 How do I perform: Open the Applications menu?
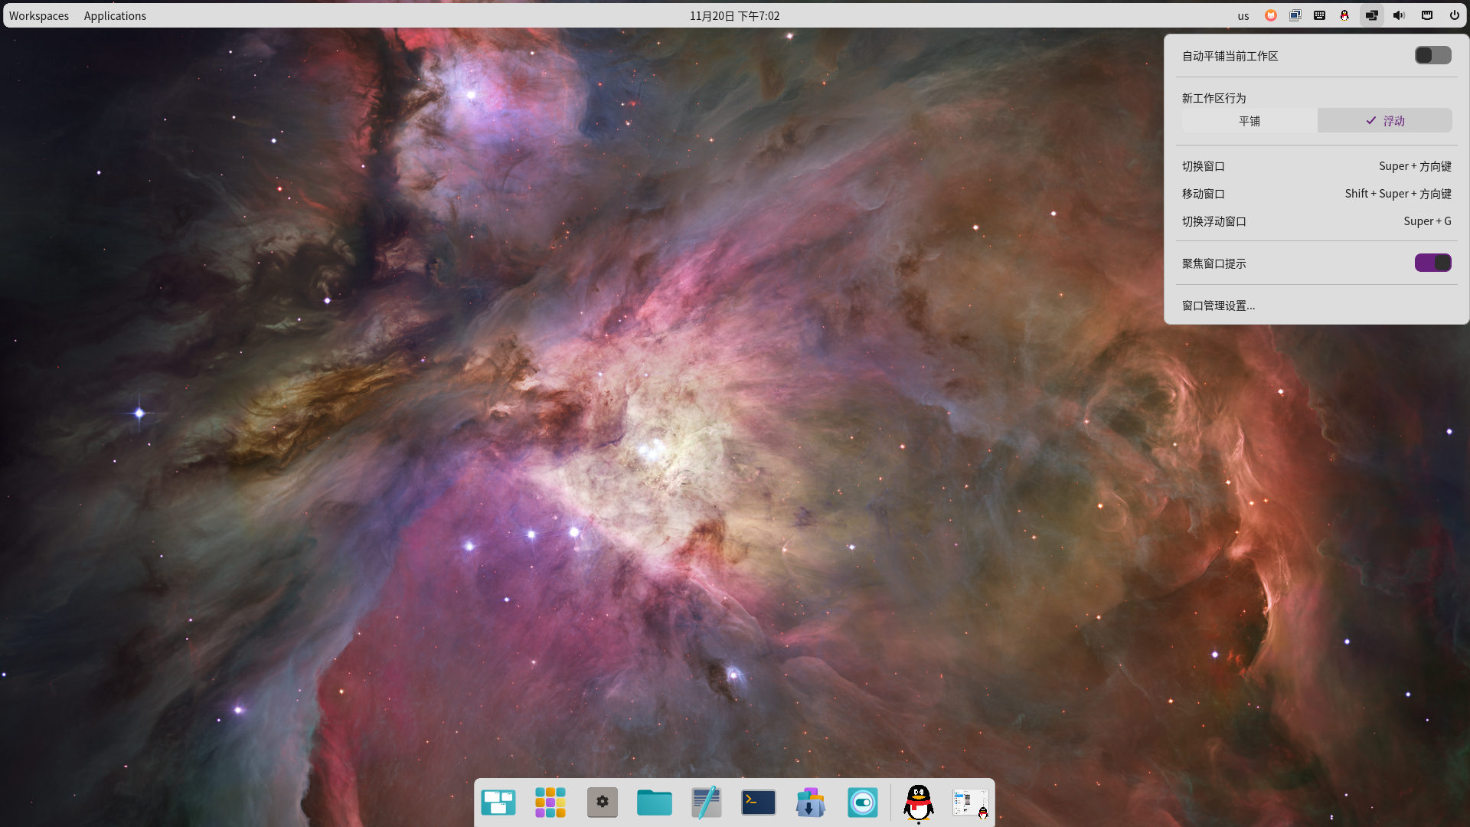click(x=115, y=15)
